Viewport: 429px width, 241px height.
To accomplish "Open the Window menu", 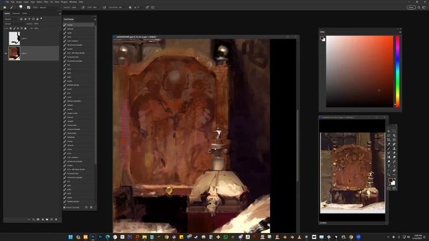I will pyautogui.click(x=73, y=2).
